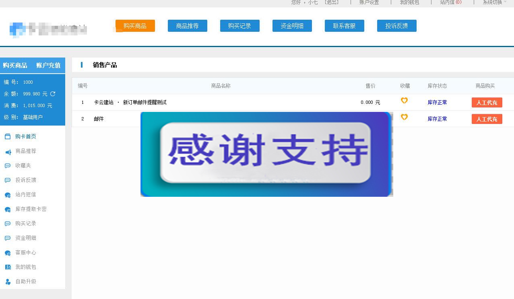Open the 资金明细 sidebar entry

(x=7, y=238)
